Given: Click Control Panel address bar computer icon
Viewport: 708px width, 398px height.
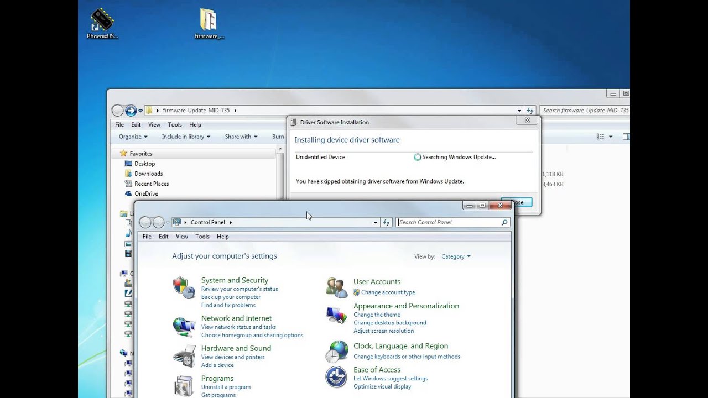Looking at the screenshot, I should [177, 222].
